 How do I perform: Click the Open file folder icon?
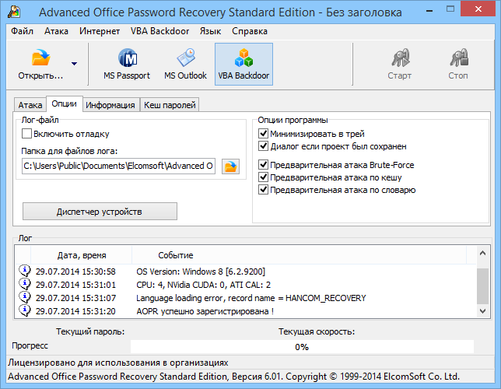click(x=40, y=59)
